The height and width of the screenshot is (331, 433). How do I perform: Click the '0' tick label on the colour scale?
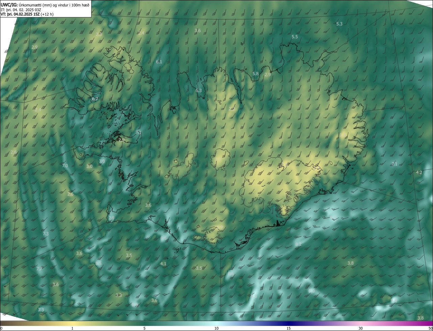pos(1,328)
